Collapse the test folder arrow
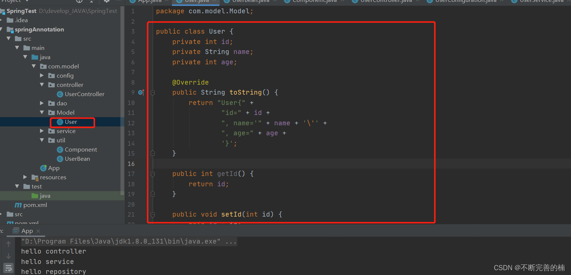The width and height of the screenshot is (571, 275). [x=17, y=187]
